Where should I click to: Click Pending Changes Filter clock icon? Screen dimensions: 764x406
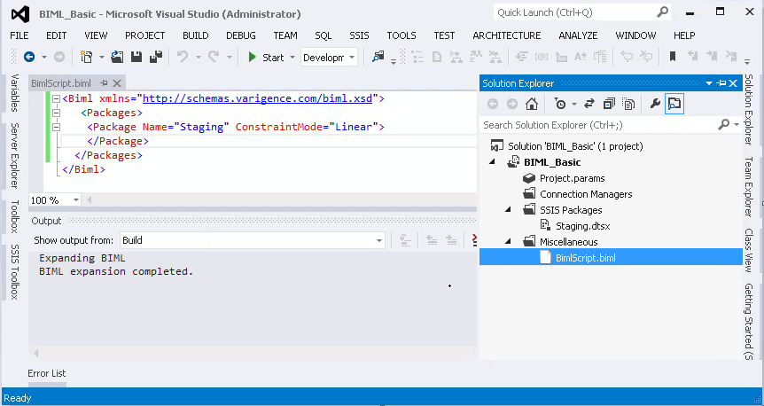pyautogui.click(x=560, y=104)
